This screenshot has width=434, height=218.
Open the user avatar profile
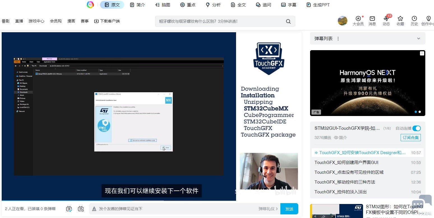coord(343,21)
